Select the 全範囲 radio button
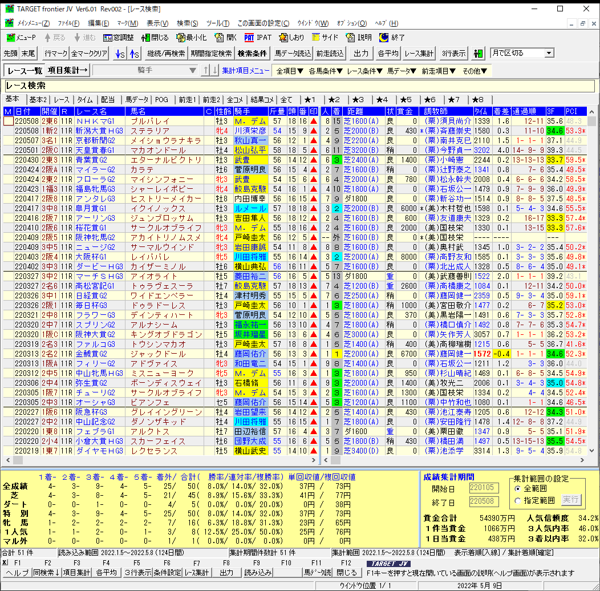 [x=518, y=488]
